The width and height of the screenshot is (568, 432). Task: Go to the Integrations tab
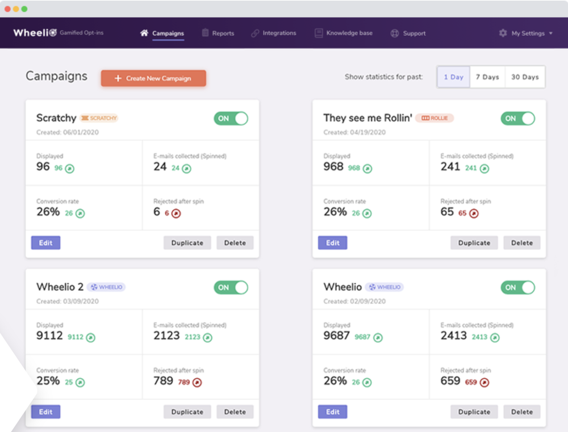279,33
